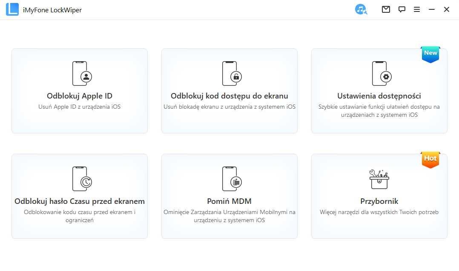The width and height of the screenshot is (459, 271).
Task: Click the toolbox icon
Action: [379, 179]
